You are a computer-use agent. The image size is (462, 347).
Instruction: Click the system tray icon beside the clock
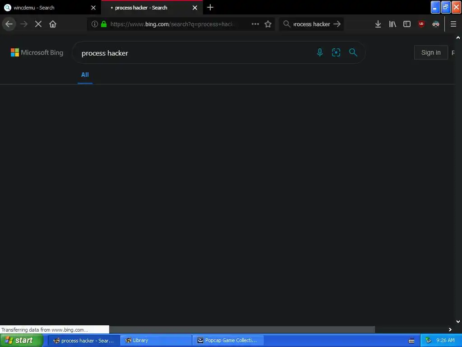[x=428, y=341]
